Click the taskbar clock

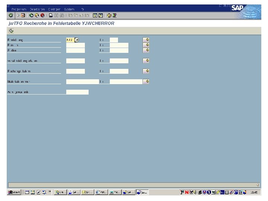(x=254, y=192)
